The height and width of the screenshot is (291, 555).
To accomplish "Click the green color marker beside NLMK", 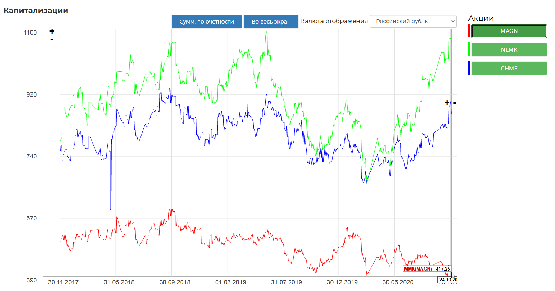I will 469,49.
